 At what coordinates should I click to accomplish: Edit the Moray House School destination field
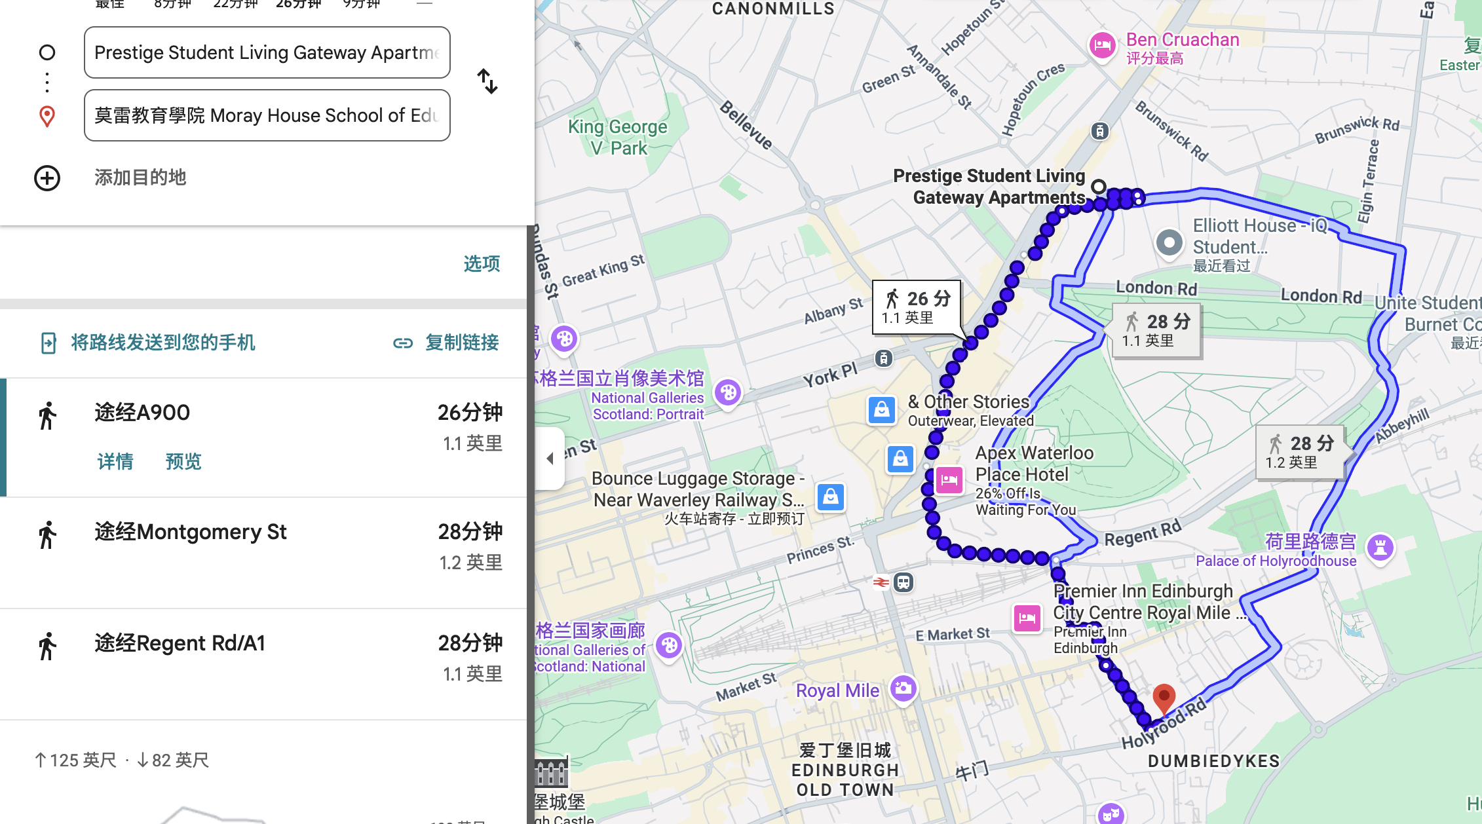pyautogui.click(x=267, y=115)
